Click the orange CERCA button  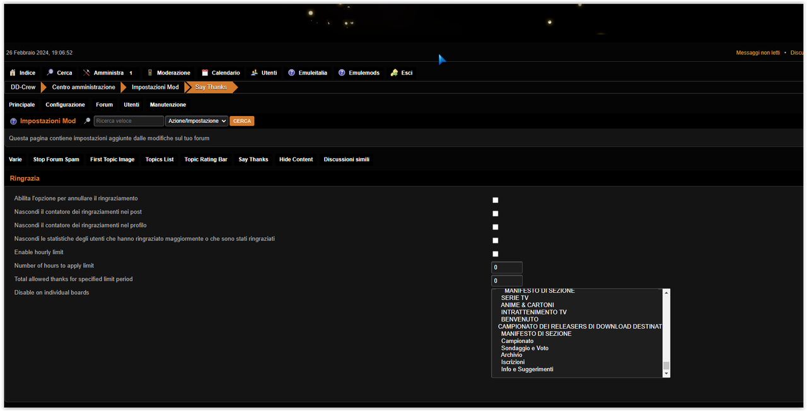click(242, 121)
